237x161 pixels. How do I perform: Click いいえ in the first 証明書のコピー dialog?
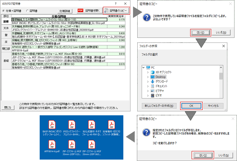pos(221,32)
